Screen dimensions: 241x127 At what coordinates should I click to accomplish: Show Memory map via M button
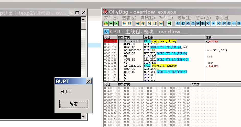[188, 23]
